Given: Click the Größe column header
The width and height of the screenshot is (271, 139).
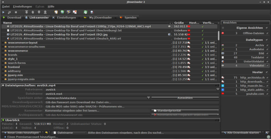Looking at the screenshot, I should point(179,23).
